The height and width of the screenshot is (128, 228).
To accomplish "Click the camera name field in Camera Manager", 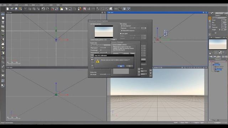I will click(121, 53).
